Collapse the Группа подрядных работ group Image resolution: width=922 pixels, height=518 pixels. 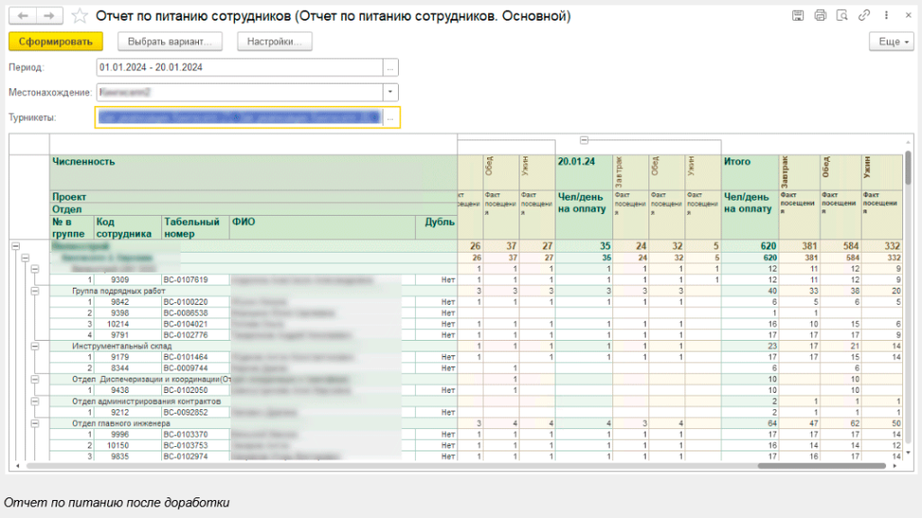point(34,291)
